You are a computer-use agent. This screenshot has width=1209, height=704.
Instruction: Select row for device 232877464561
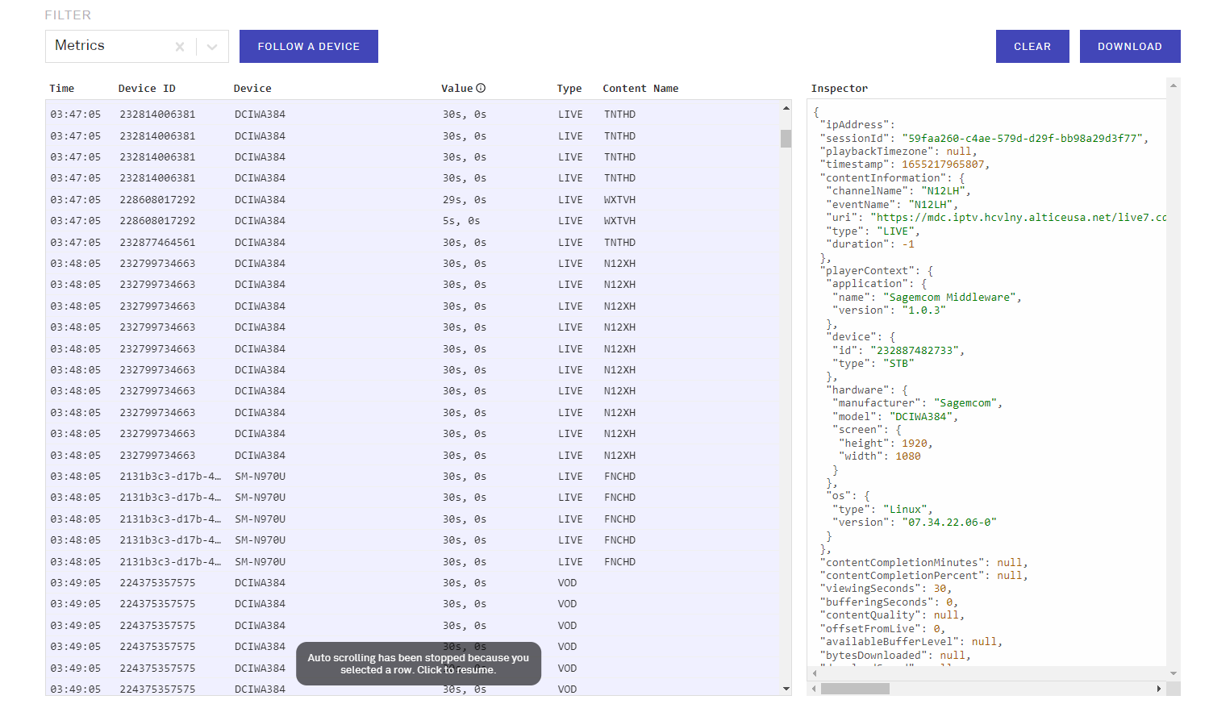(x=157, y=243)
